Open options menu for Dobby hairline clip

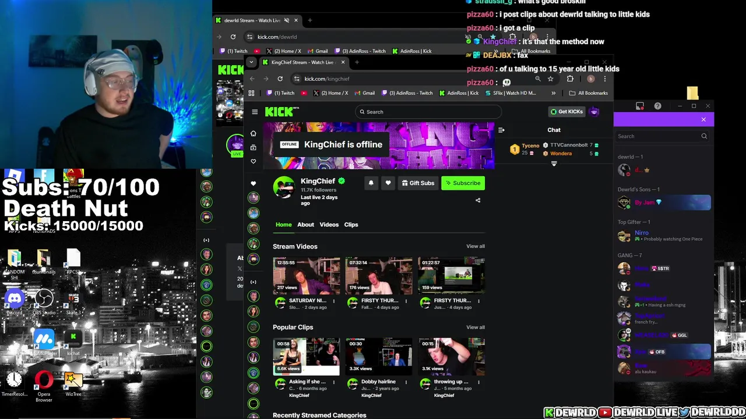click(406, 382)
